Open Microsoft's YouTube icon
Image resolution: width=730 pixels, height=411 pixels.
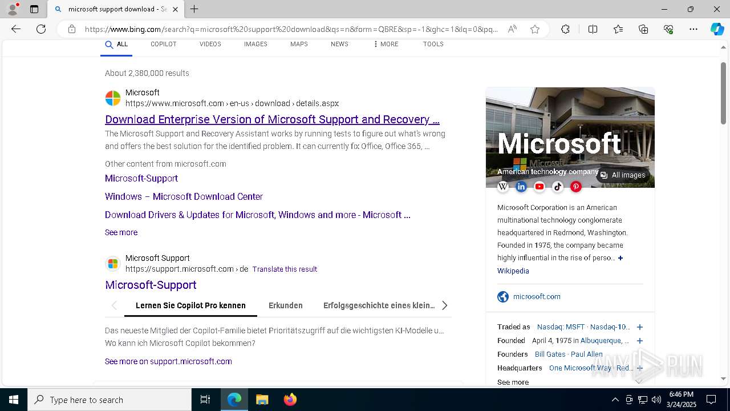pos(540,187)
